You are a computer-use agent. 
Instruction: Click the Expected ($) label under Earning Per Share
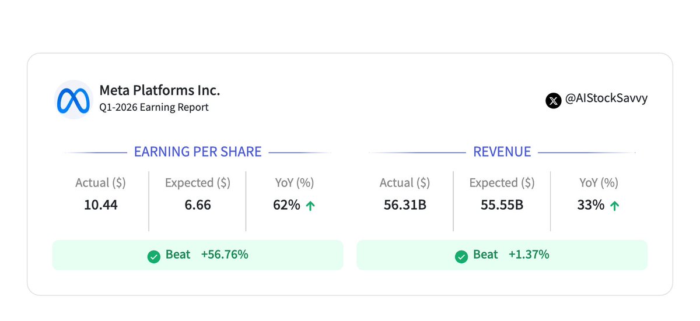point(198,183)
